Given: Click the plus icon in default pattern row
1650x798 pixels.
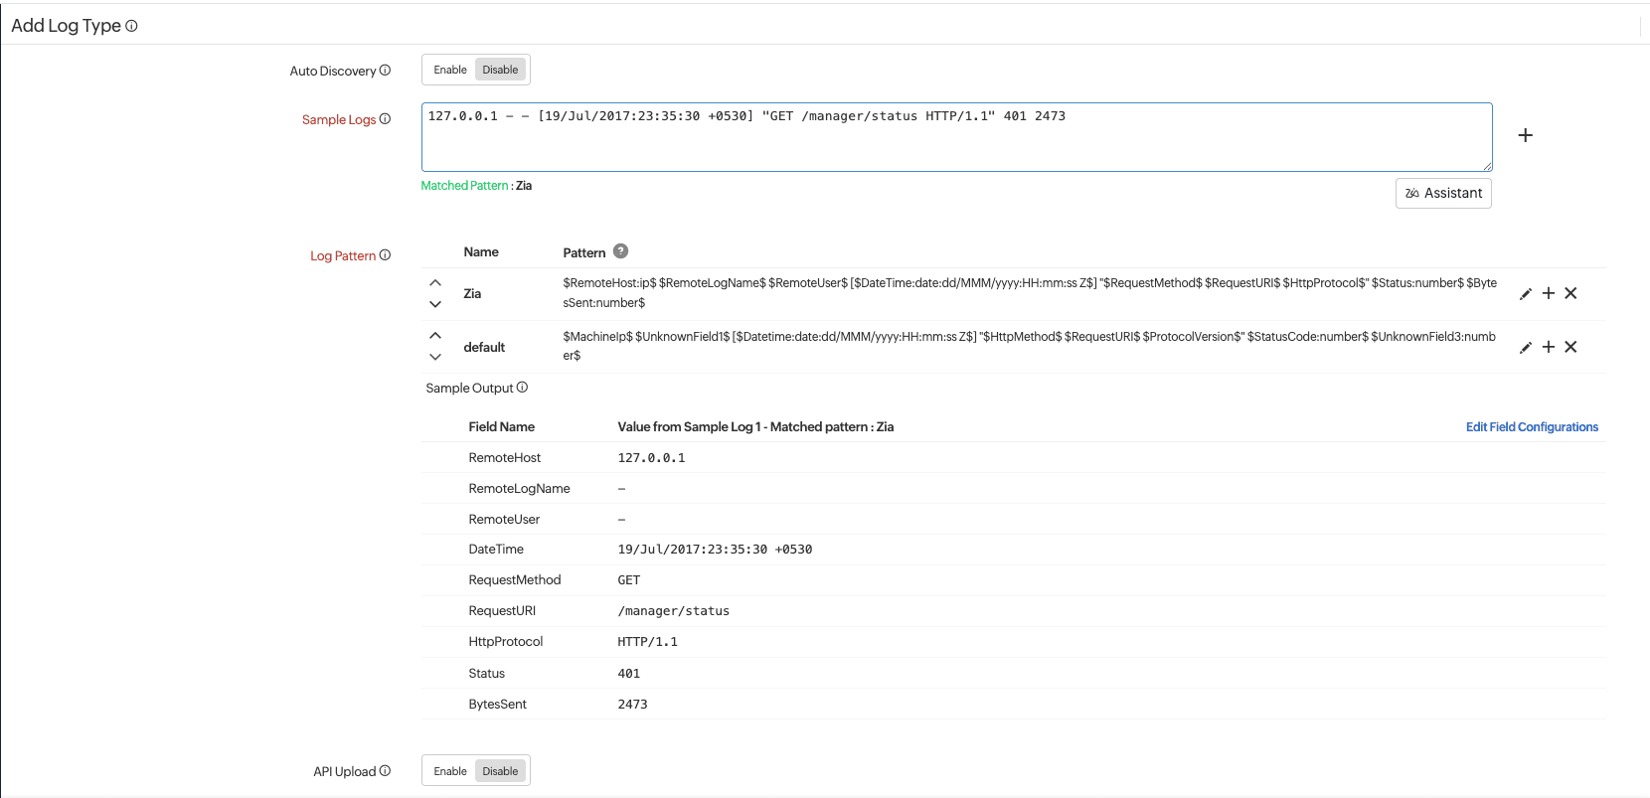Looking at the screenshot, I should (1548, 347).
